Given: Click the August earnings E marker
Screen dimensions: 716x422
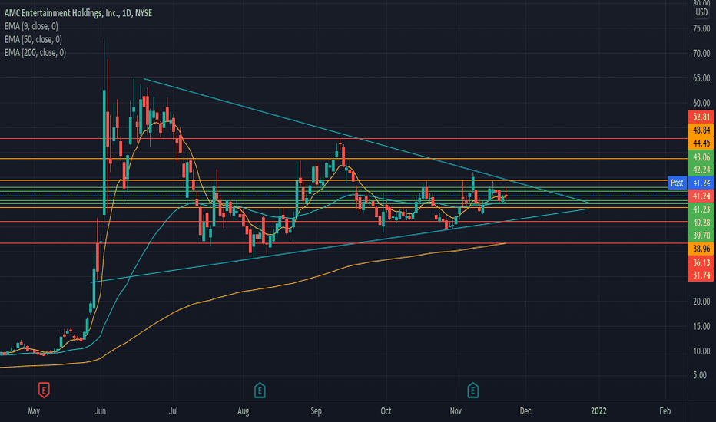Looking at the screenshot, I should [260, 390].
